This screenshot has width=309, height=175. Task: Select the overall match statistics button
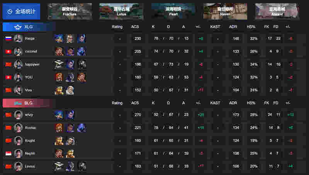click(x=21, y=12)
